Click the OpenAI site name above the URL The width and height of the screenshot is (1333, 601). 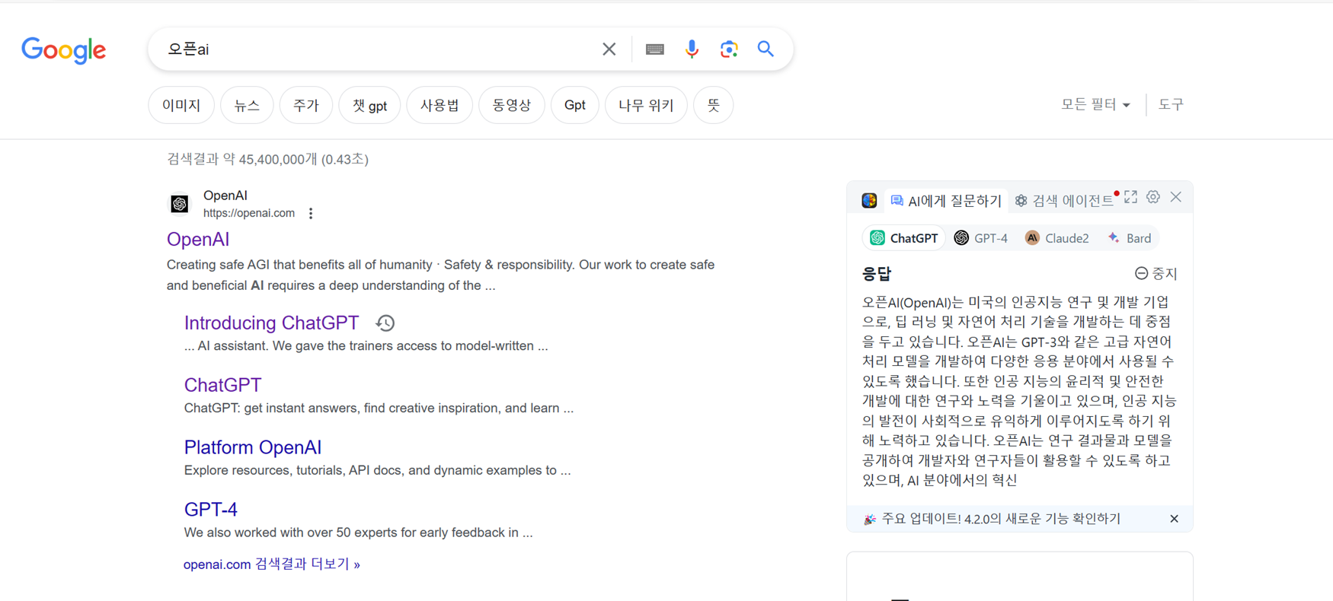click(225, 196)
